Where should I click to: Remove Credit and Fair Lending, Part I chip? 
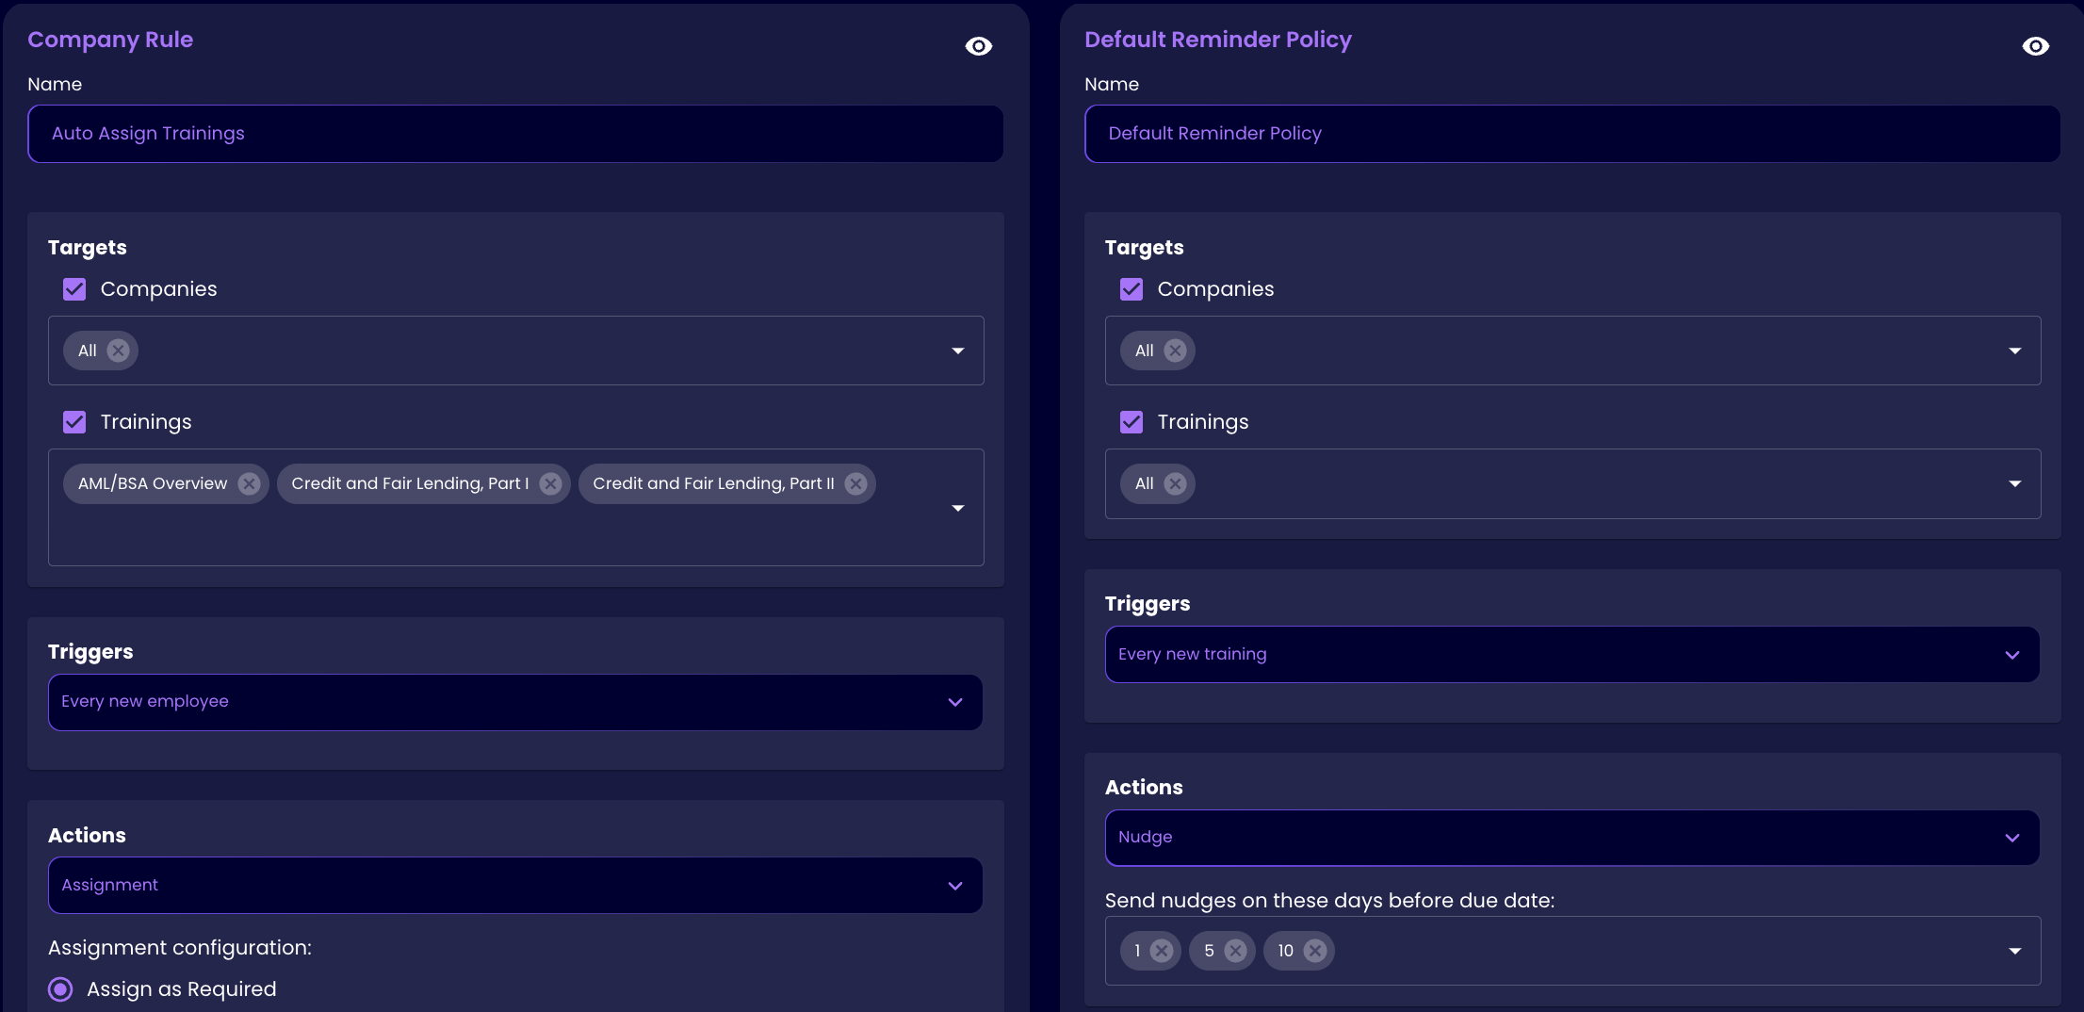coord(551,483)
